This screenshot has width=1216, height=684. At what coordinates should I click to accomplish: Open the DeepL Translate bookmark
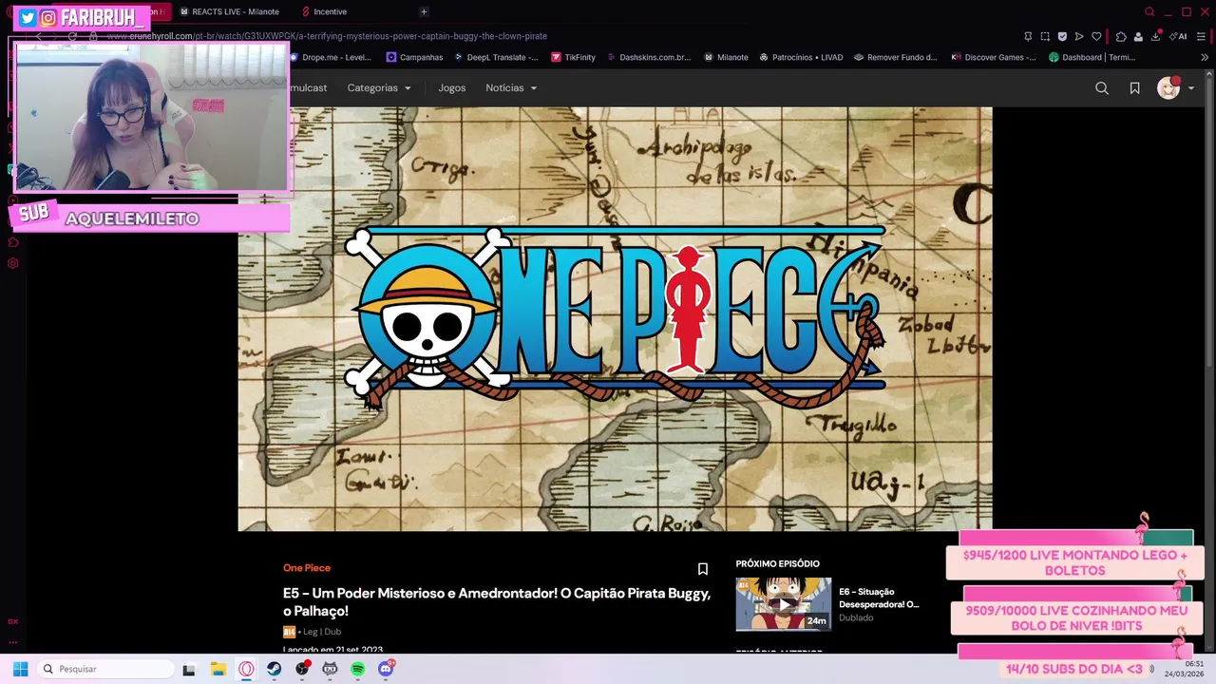[x=496, y=57]
